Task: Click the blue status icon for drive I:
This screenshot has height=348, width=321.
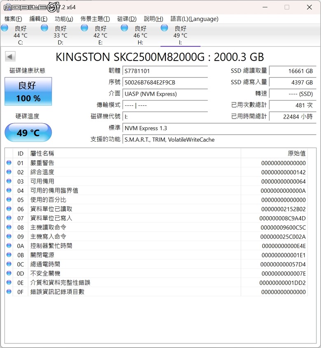Action: point(164,28)
